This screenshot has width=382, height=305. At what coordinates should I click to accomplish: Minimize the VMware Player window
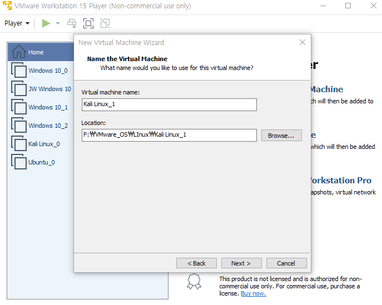coord(323,6)
